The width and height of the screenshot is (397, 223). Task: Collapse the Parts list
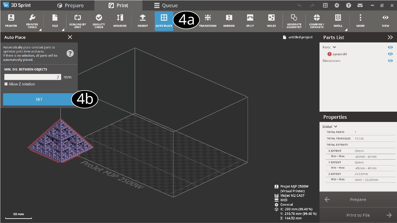click(x=332, y=47)
